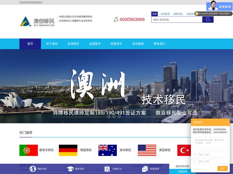The width and height of the screenshot is (233, 174).
Task: Open the 在线咨询 floating badge
Action: coord(219,6)
